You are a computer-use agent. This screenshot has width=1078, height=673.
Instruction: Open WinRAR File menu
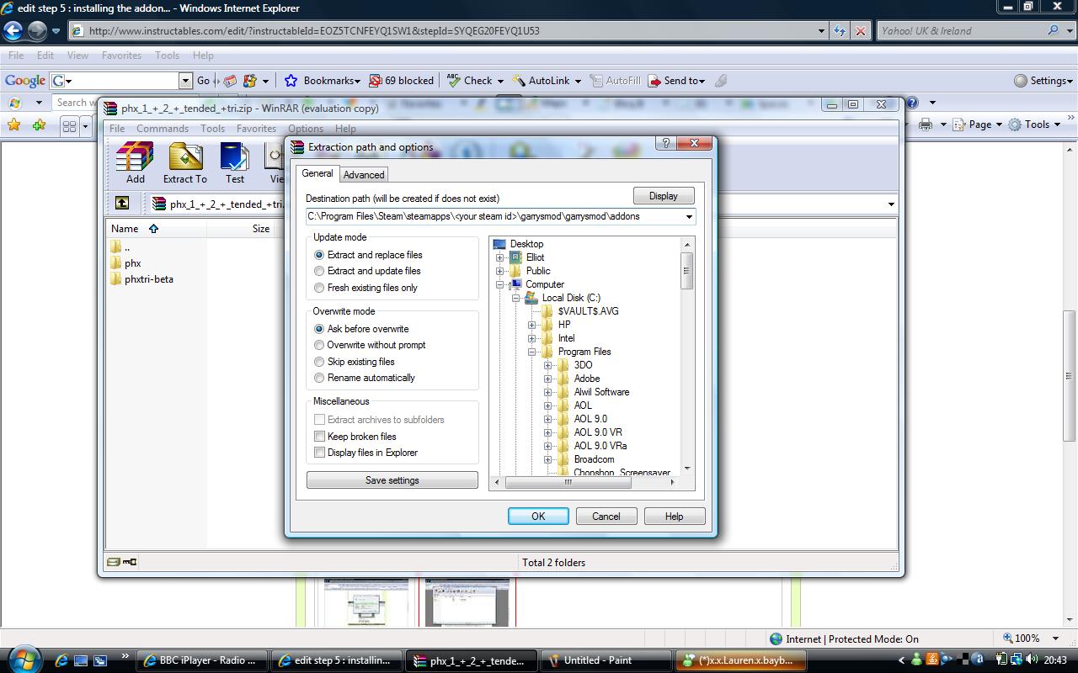point(117,129)
